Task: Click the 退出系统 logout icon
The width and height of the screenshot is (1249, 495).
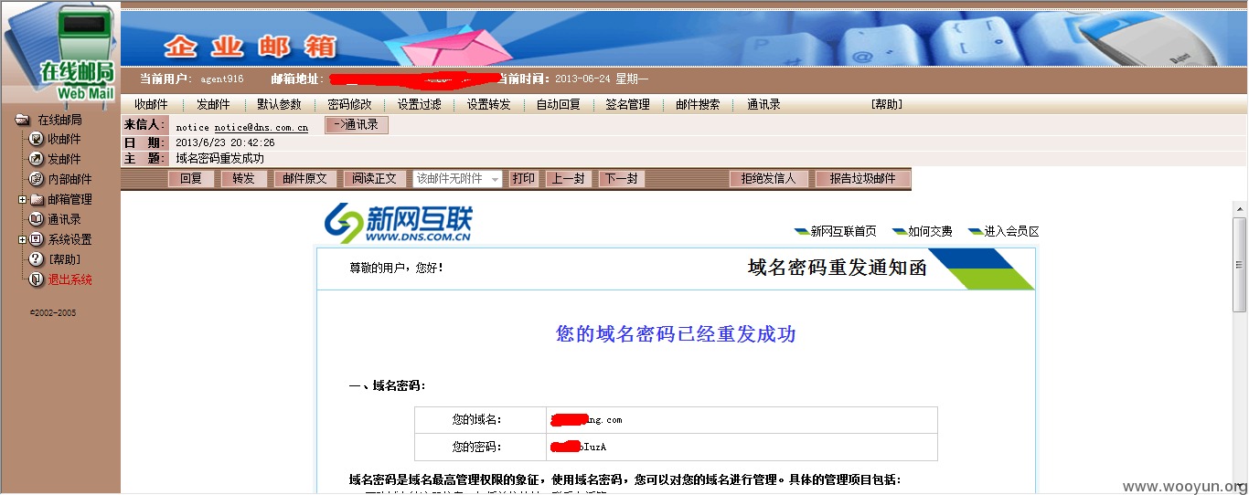Action: pyautogui.click(x=37, y=279)
